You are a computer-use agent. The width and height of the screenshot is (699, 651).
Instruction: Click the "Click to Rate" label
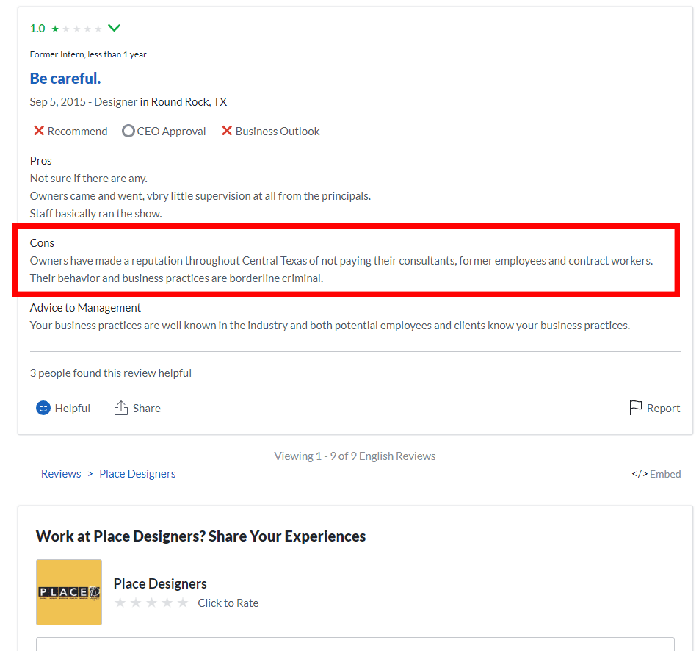228,603
